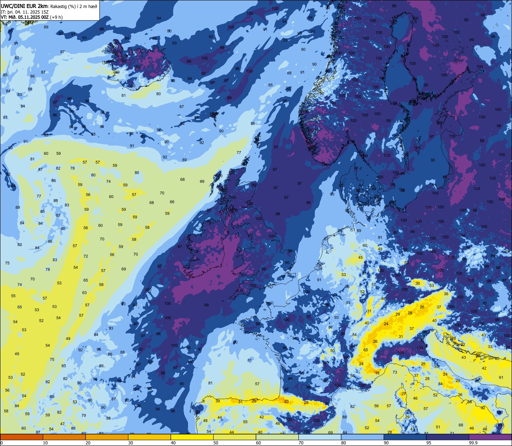Screen dimensions: 512x446
Task: Click the medium blue 90–95 legend swatch
Action: pos(405,437)
